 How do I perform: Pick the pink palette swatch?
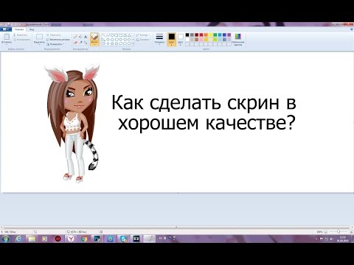201,40
